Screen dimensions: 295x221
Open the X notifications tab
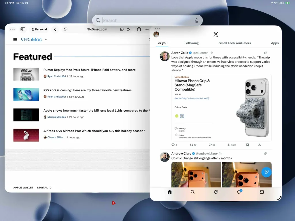coord(239,192)
